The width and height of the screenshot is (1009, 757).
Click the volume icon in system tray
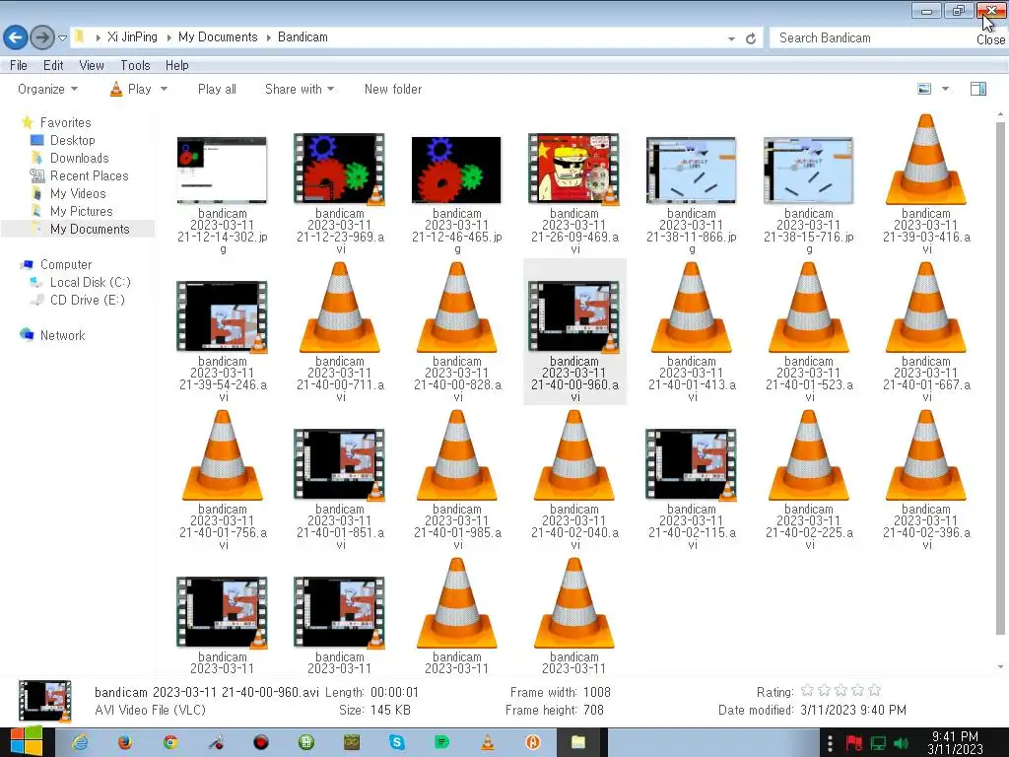pyautogui.click(x=901, y=743)
